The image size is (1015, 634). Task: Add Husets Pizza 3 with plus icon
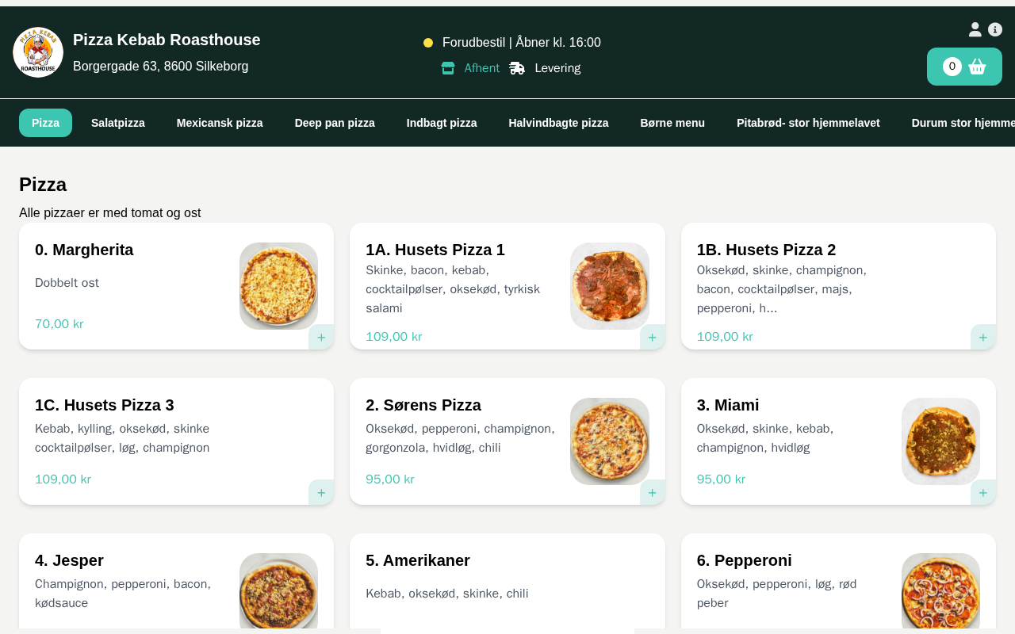click(x=321, y=492)
